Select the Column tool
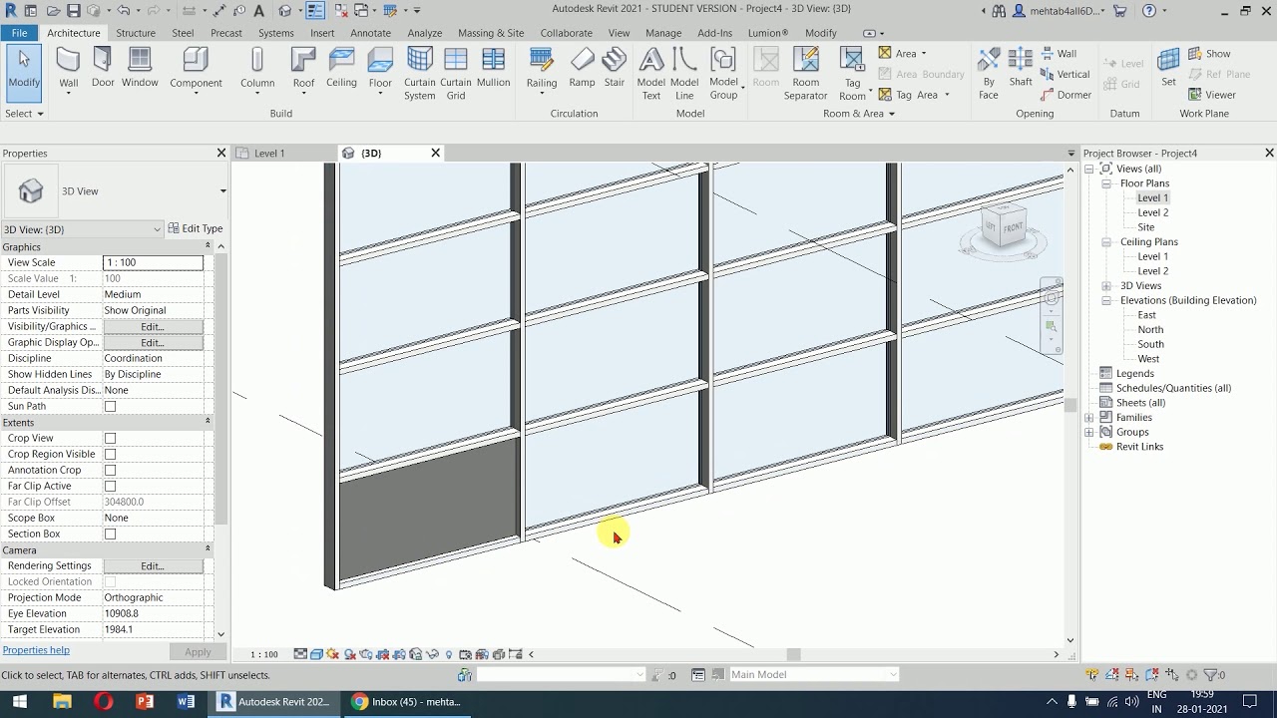The width and height of the screenshot is (1277, 718). click(257, 70)
